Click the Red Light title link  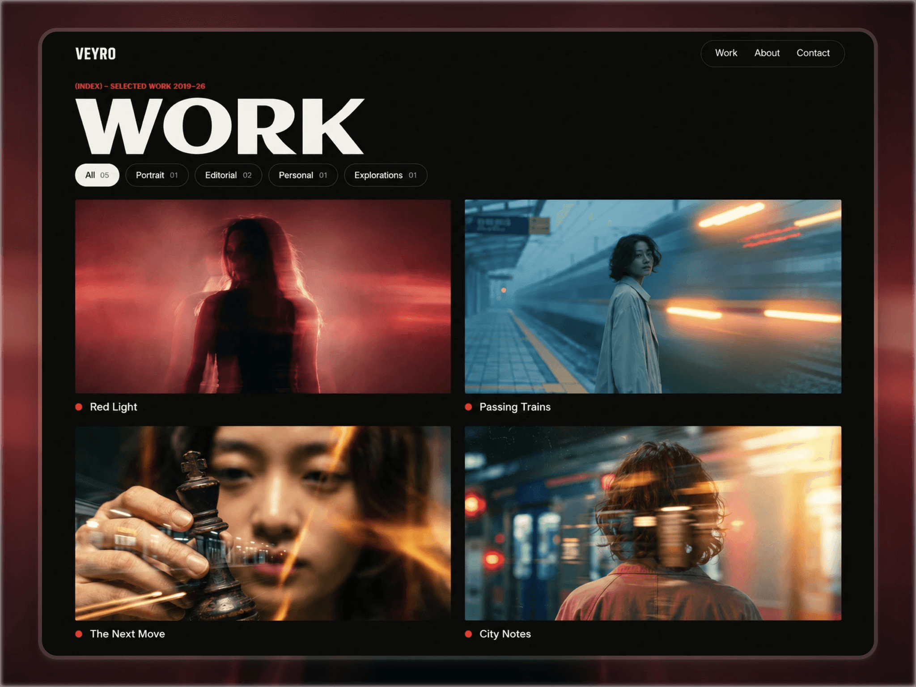(114, 407)
